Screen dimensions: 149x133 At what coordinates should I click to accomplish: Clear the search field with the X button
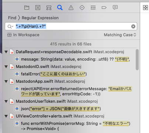point(133,26)
